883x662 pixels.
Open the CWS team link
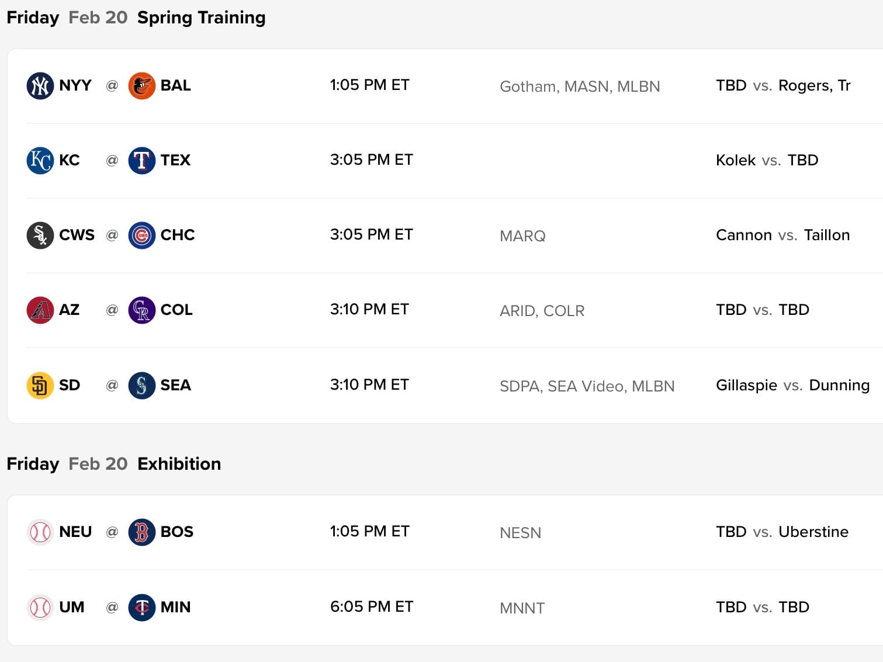tap(77, 235)
